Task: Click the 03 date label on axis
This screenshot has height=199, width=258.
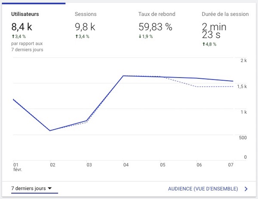Action: [x=89, y=165]
